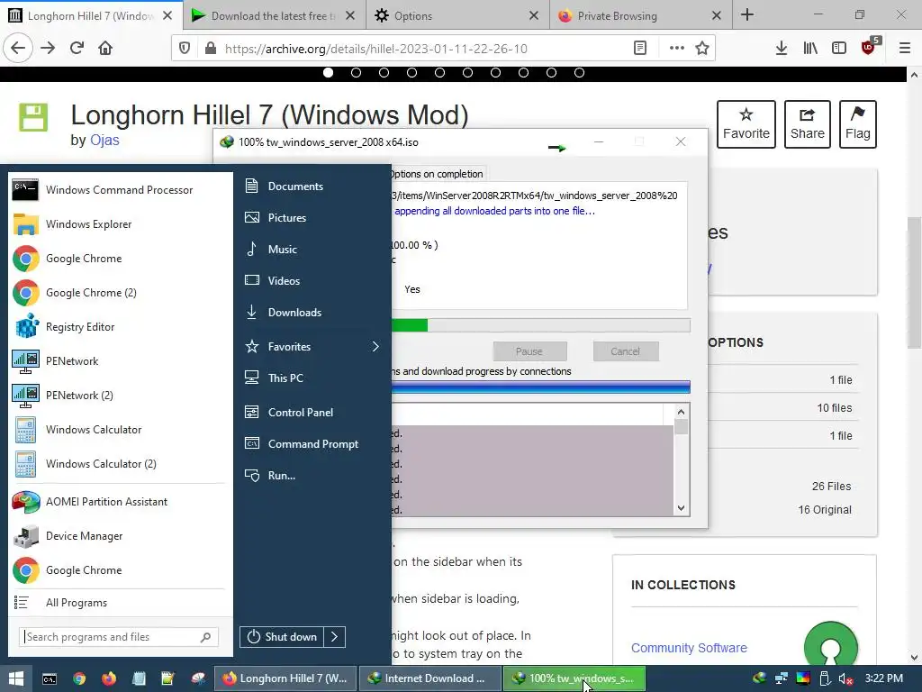Switch to Internet Download Manager taskbar window
Viewport: 922px width, 692px height.
click(429, 678)
